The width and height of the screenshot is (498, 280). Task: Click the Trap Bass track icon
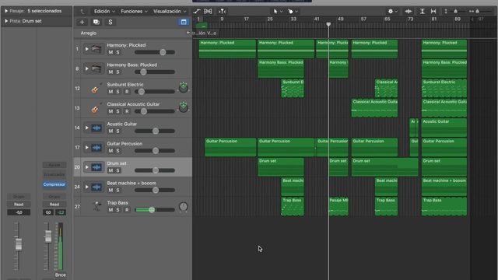pyautogui.click(x=96, y=206)
